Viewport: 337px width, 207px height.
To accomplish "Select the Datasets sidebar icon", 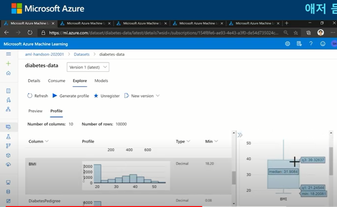I will tap(9, 127).
